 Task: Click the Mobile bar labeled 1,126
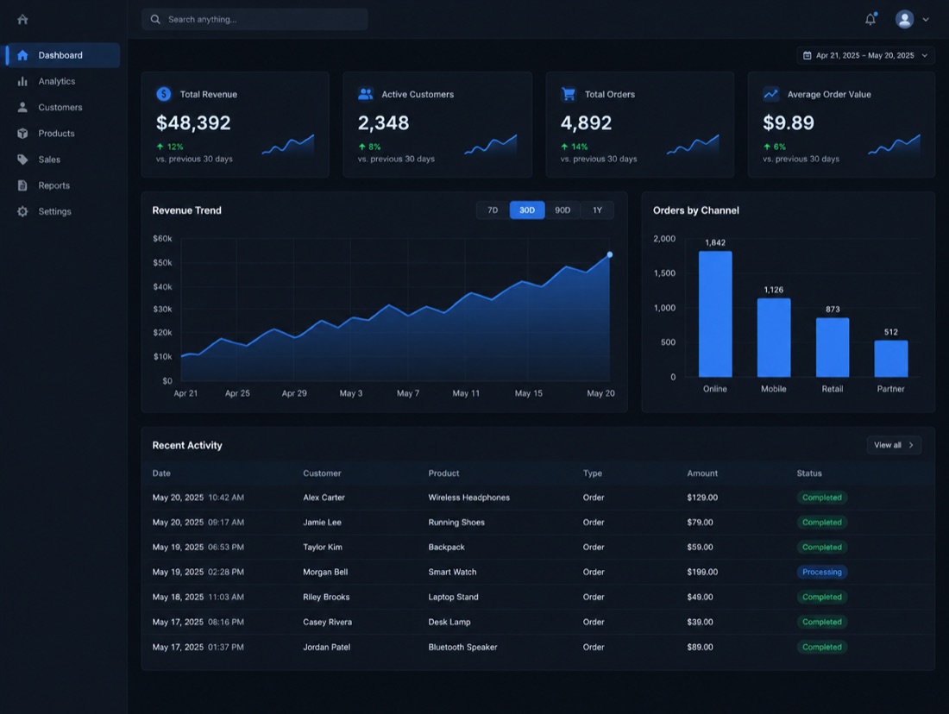click(x=774, y=338)
